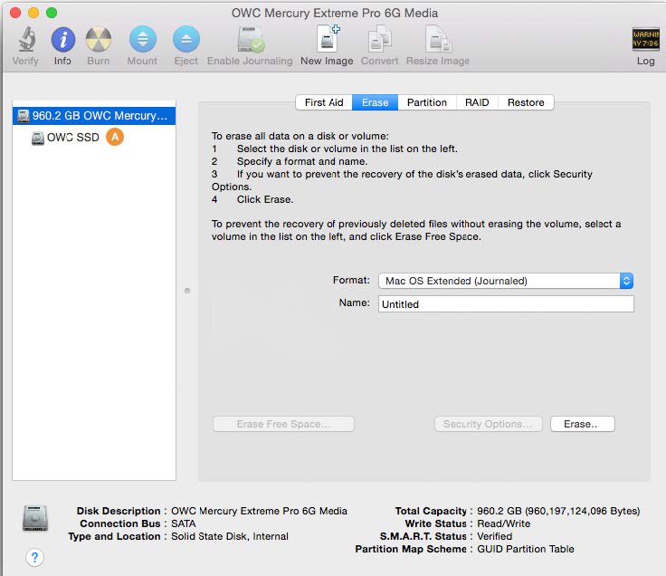Switch to the Restore tab

[526, 102]
